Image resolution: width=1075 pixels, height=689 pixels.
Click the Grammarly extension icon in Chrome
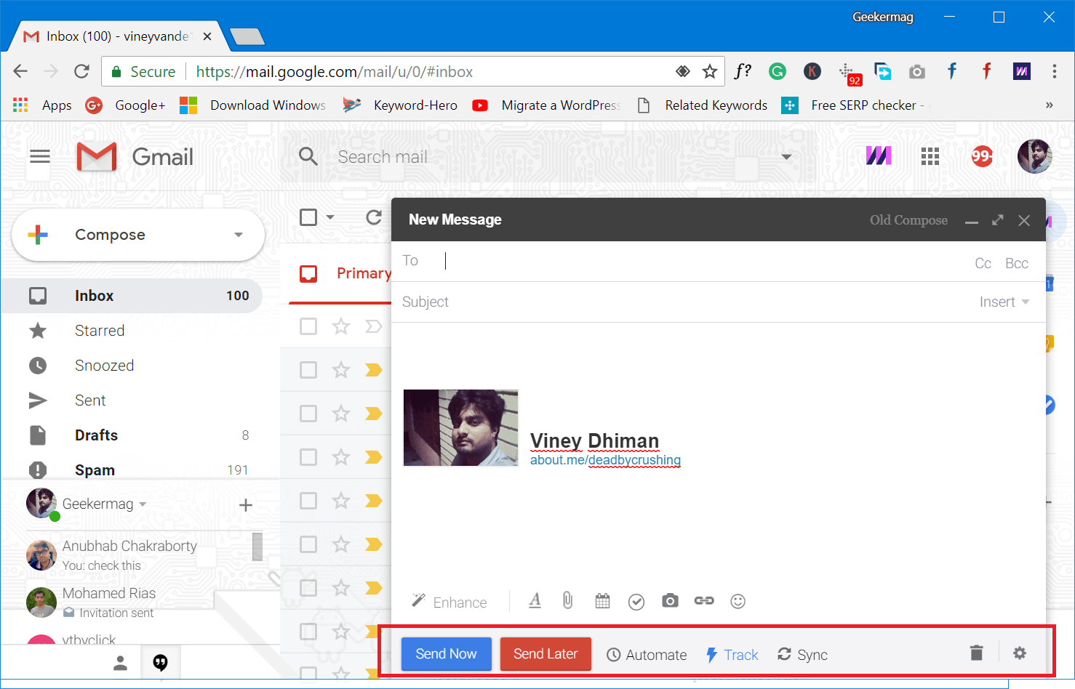point(778,71)
